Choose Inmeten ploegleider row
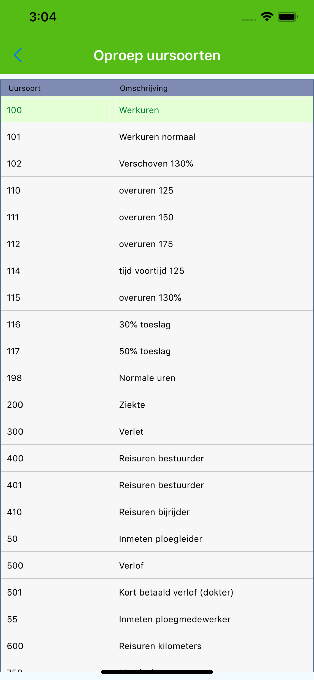The image size is (314, 680). [157, 539]
